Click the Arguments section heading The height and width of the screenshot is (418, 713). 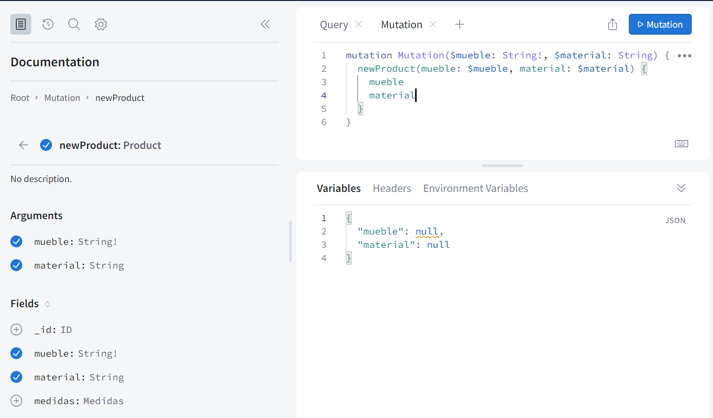point(37,216)
